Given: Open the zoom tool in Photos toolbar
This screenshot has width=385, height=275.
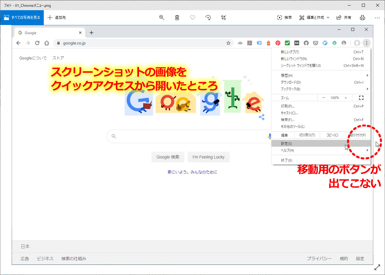Looking at the screenshot, I should point(162,18).
